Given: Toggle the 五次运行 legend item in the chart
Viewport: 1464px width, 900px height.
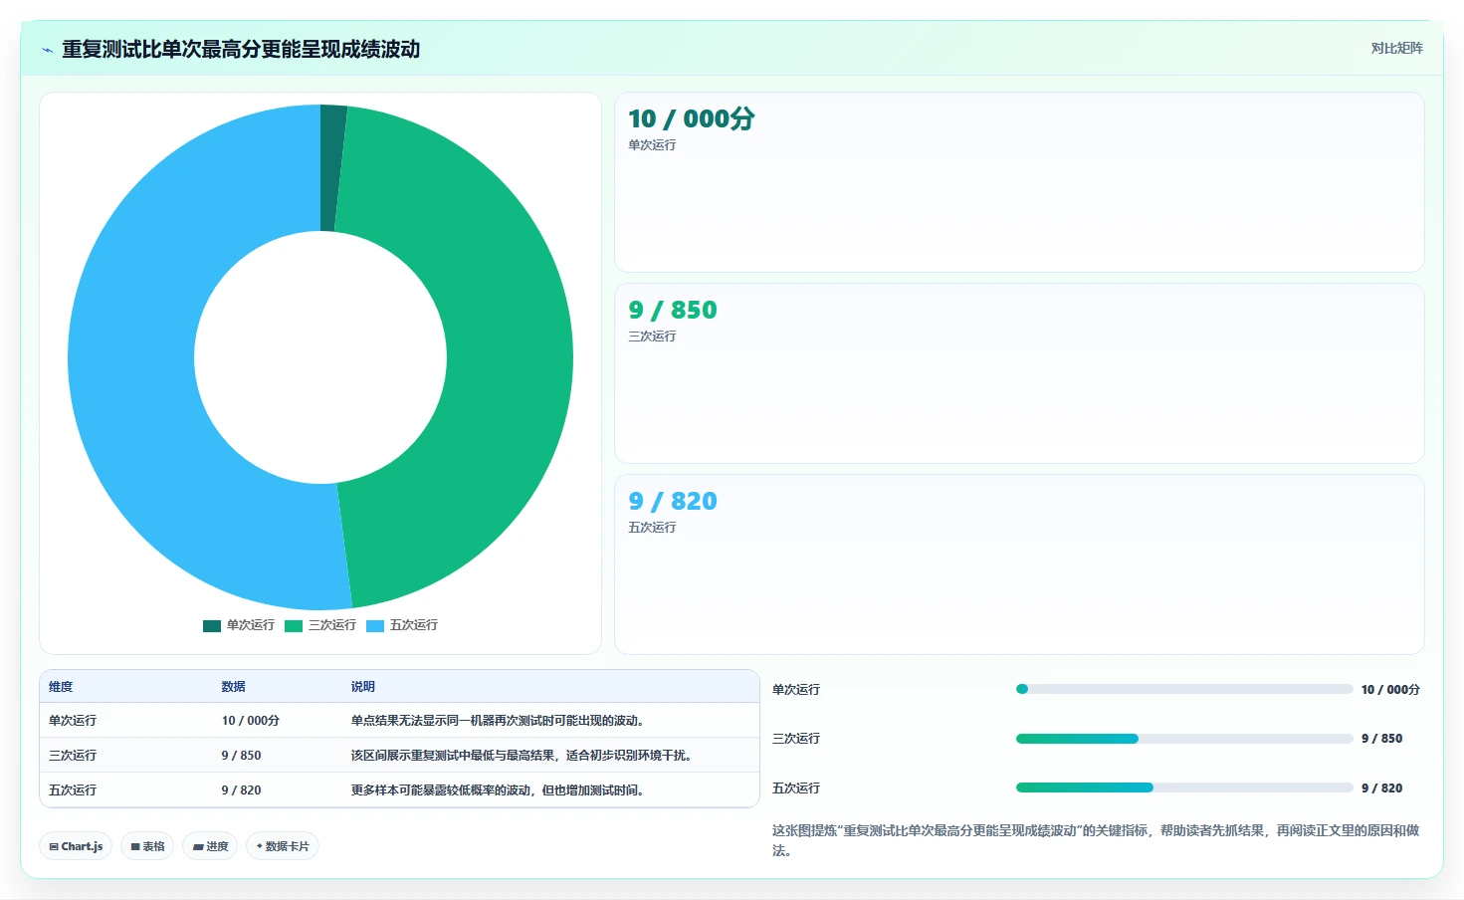Looking at the screenshot, I should 402,625.
